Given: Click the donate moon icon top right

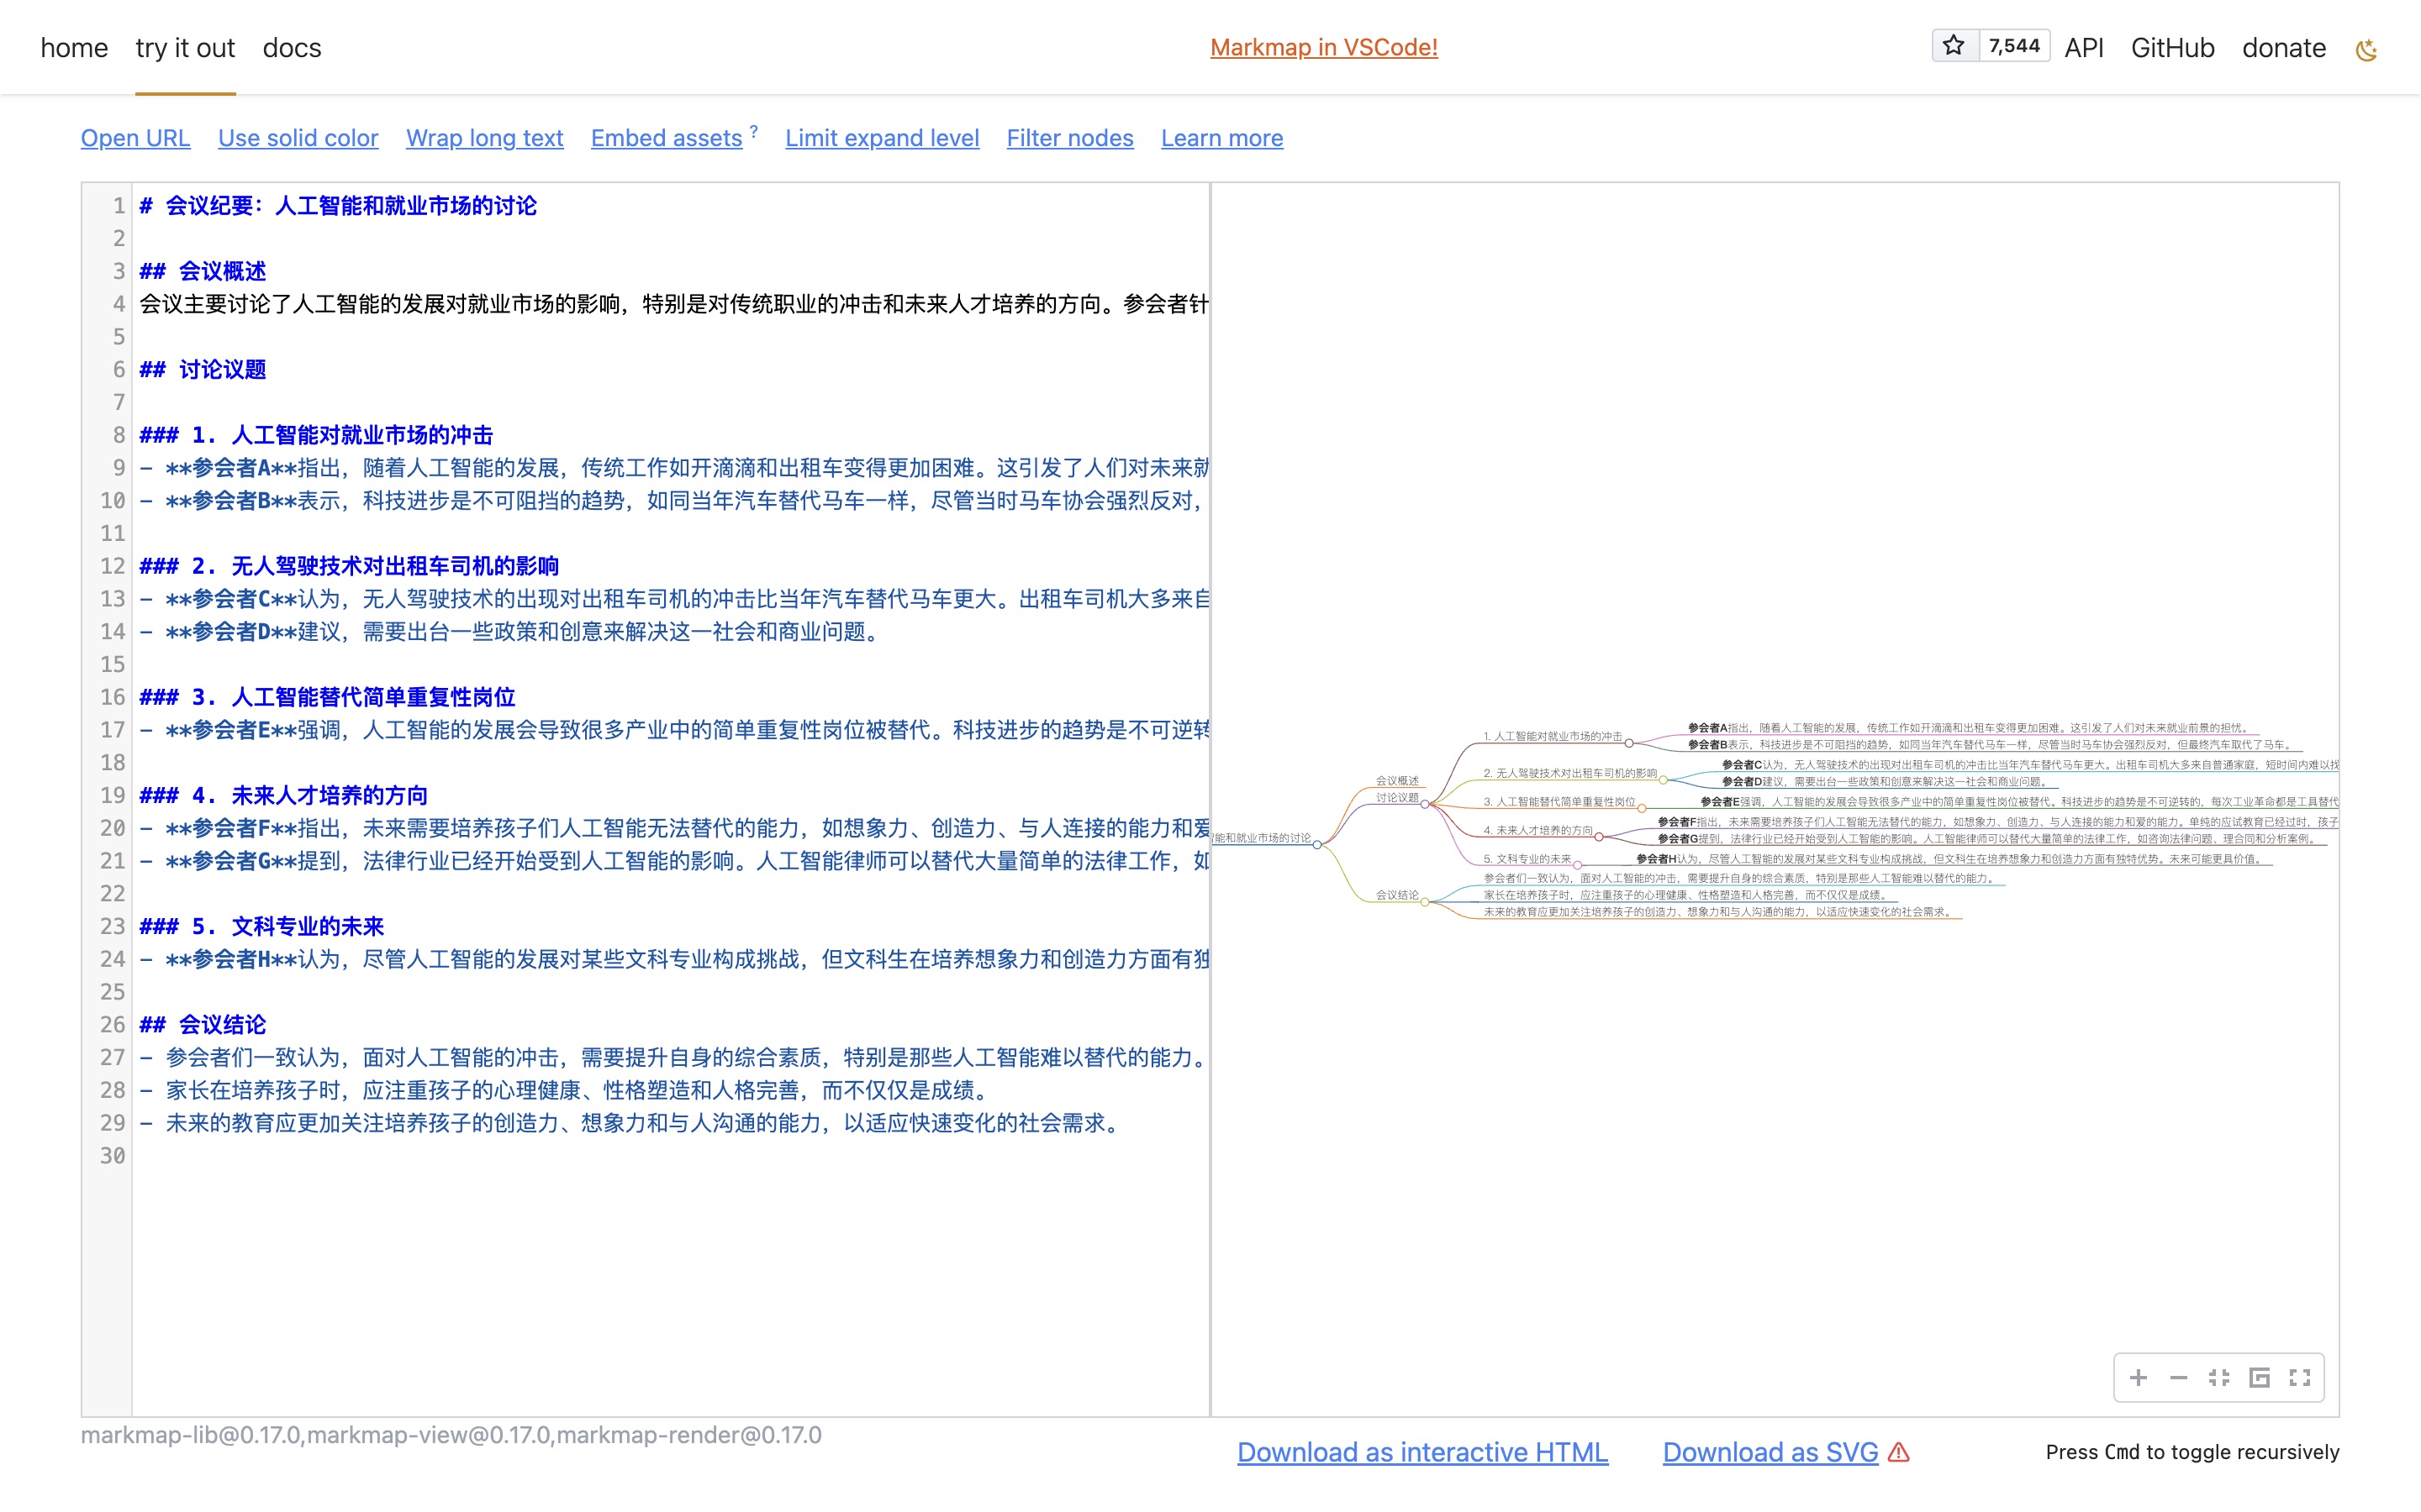Looking at the screenshot, I should (2371, 47).
